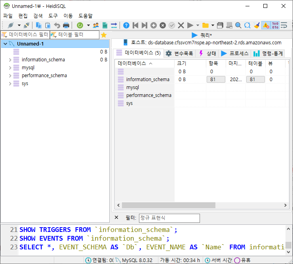The image size is (293, 264).
Task: Open the blue Help question mark icon
Action: pos(126,25)
